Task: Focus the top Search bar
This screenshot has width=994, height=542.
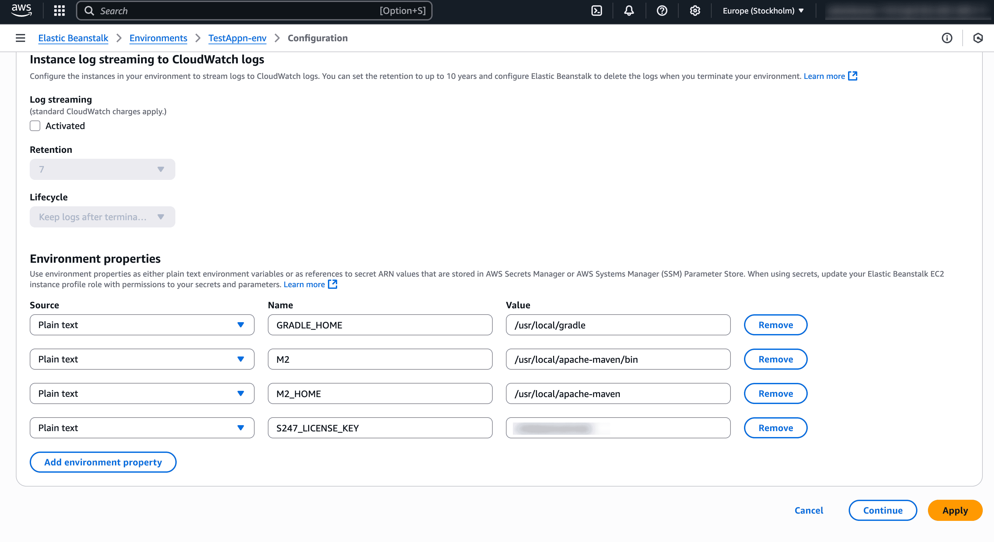Action: click(254, 11)
